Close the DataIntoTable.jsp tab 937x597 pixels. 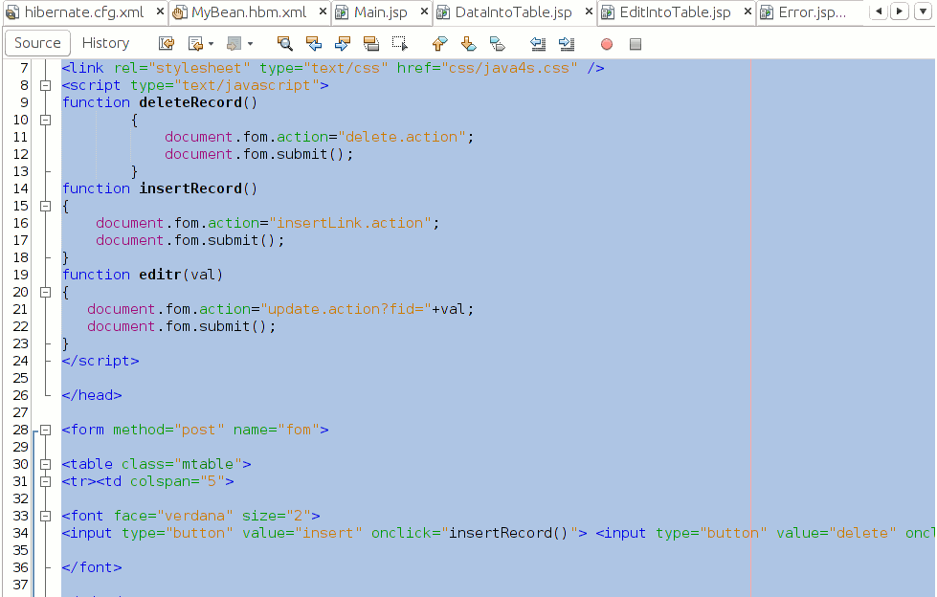589,11
